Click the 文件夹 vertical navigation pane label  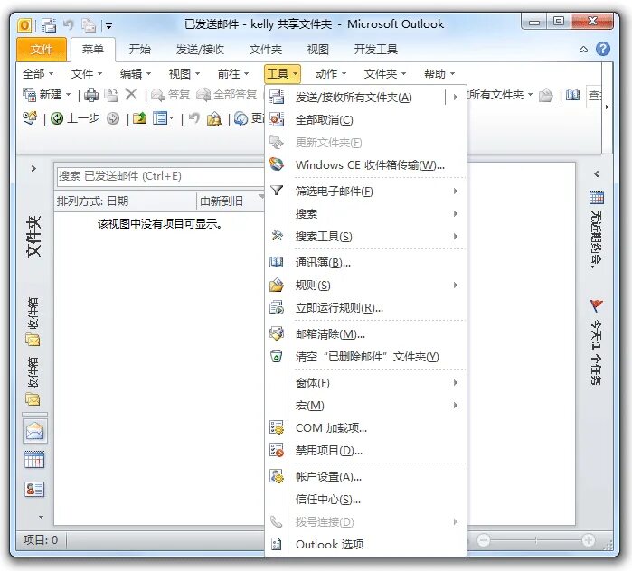(x=33, y=238)
